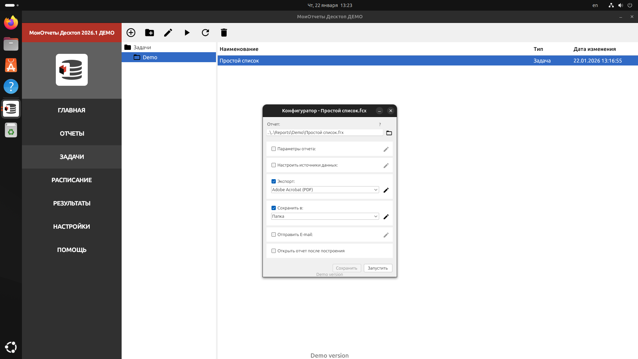Viewport: 638px width, 359px height.
Task: Open the РАСПИСАНИЕ sidebar section
Action: coord(71,180)
